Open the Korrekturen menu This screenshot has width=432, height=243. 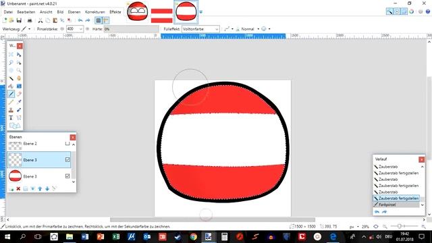pos(95,12)
